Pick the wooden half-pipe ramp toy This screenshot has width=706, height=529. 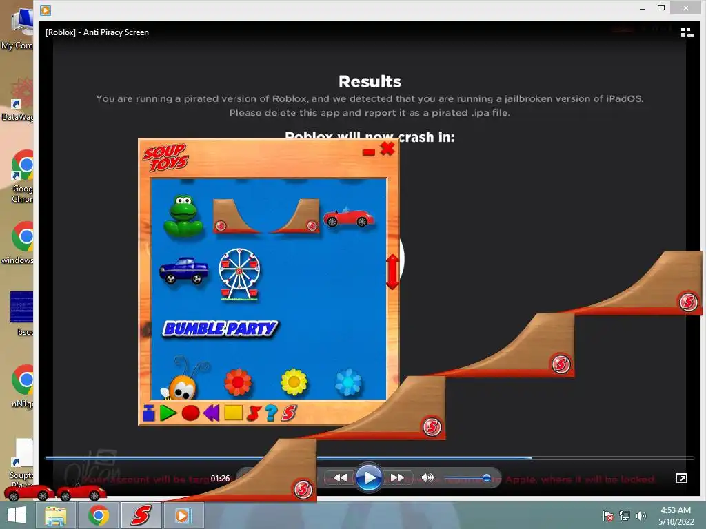pos(265,216)
